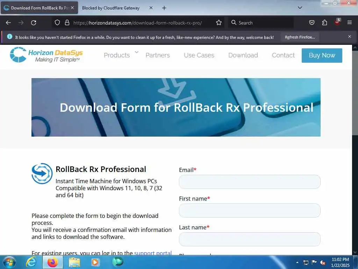
Task: Open the Products navigation item
Action: (x=117, y=55)
